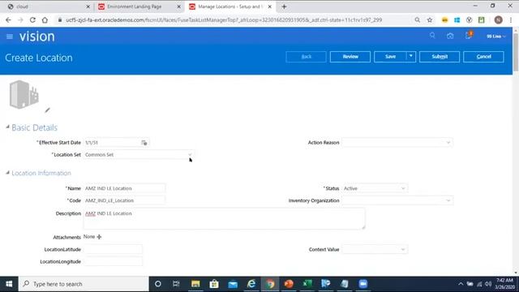Viewport: 519px width, 292px height.
Task: Open PowerPoint from taskbar
Action: (289, 284)
